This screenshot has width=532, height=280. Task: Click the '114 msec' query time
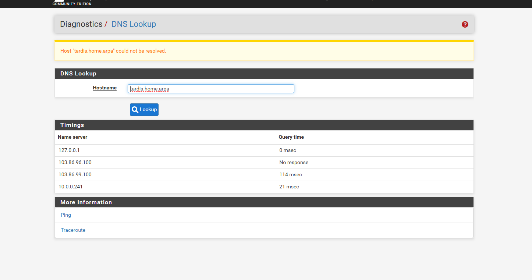tap(291, 174)
